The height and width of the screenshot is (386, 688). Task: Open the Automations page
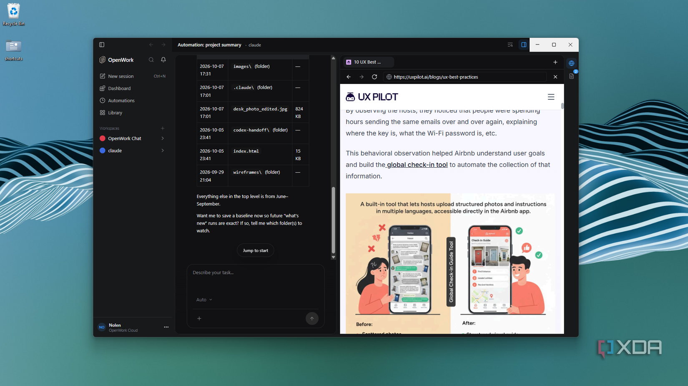[x=133, y=101]
